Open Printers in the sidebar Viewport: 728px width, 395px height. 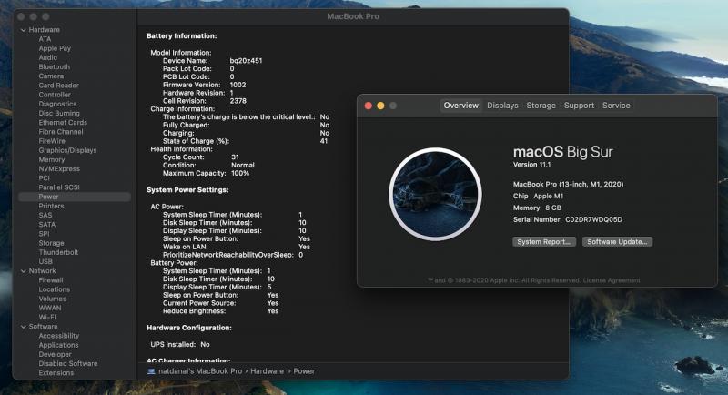click(51, 206)
